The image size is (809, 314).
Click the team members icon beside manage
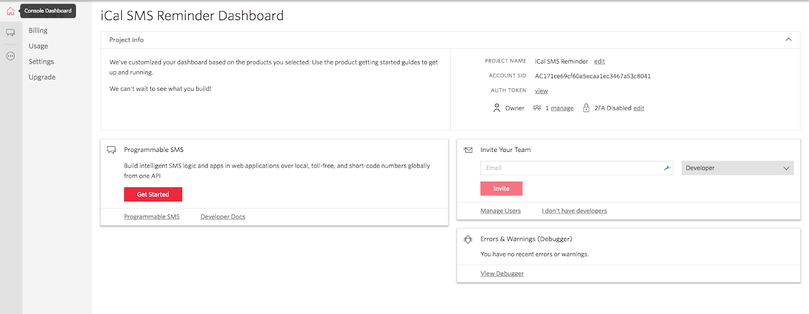(537, 108)
